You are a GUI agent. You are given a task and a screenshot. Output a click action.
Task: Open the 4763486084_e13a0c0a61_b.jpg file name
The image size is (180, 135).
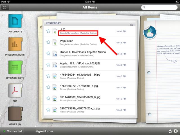pyautogui.click(x=80, y=75)
